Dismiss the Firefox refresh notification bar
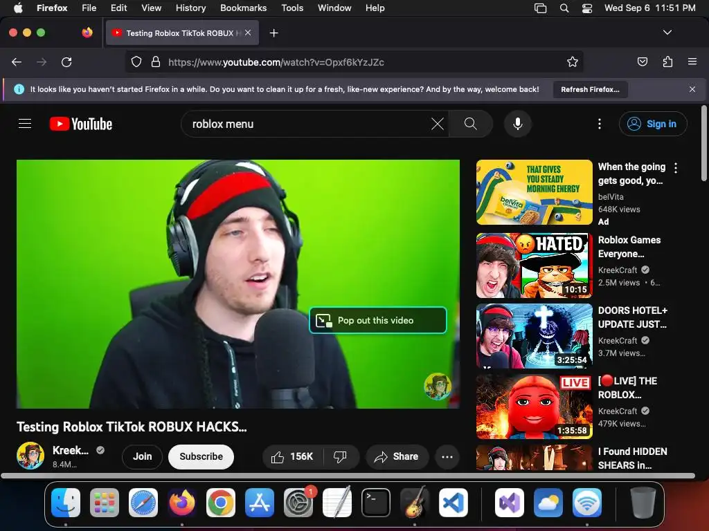Image resolution: width=709 pixels, height=531 pixels. click(692, 89)
